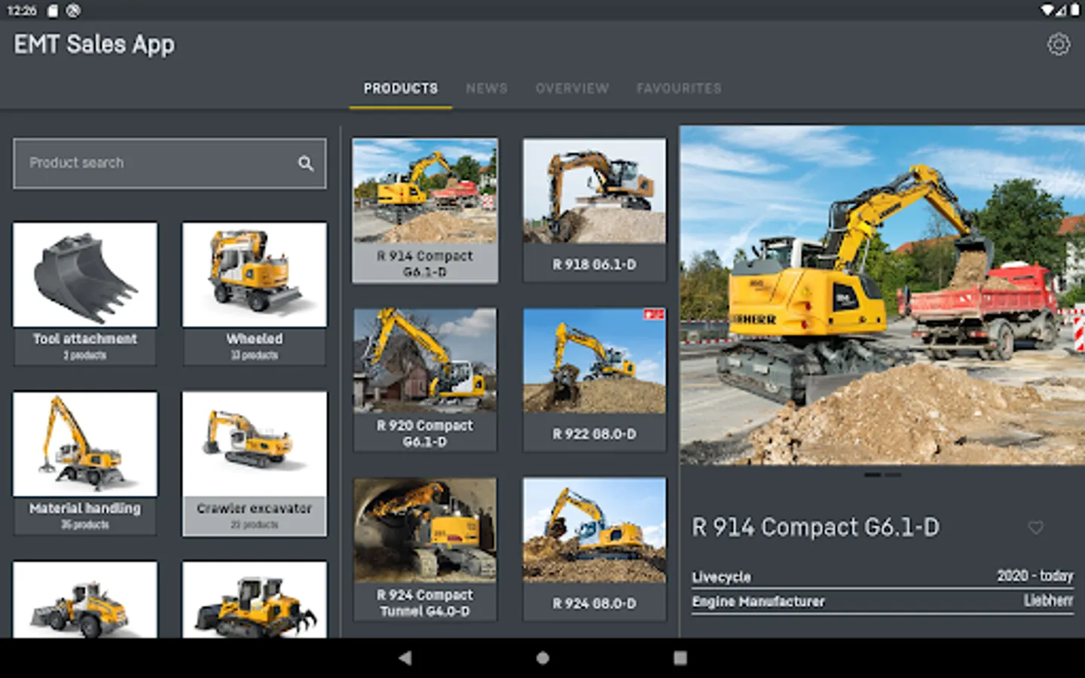Open the settings gear icon
Viewport: 1085px width, 678px height.
click(1059, 44)
